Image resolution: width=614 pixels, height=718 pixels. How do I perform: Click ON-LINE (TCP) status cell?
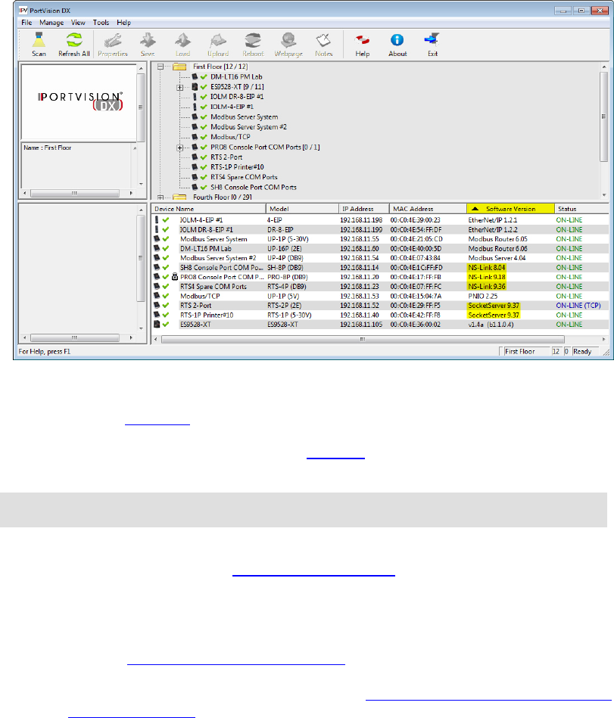pyautogui.click(x=578, y=306)
